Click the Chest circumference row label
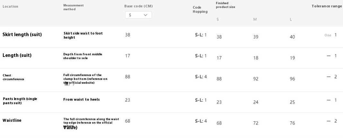Viewport: 343px width, 139px height. pyautogui.click(x=13, y=77)
